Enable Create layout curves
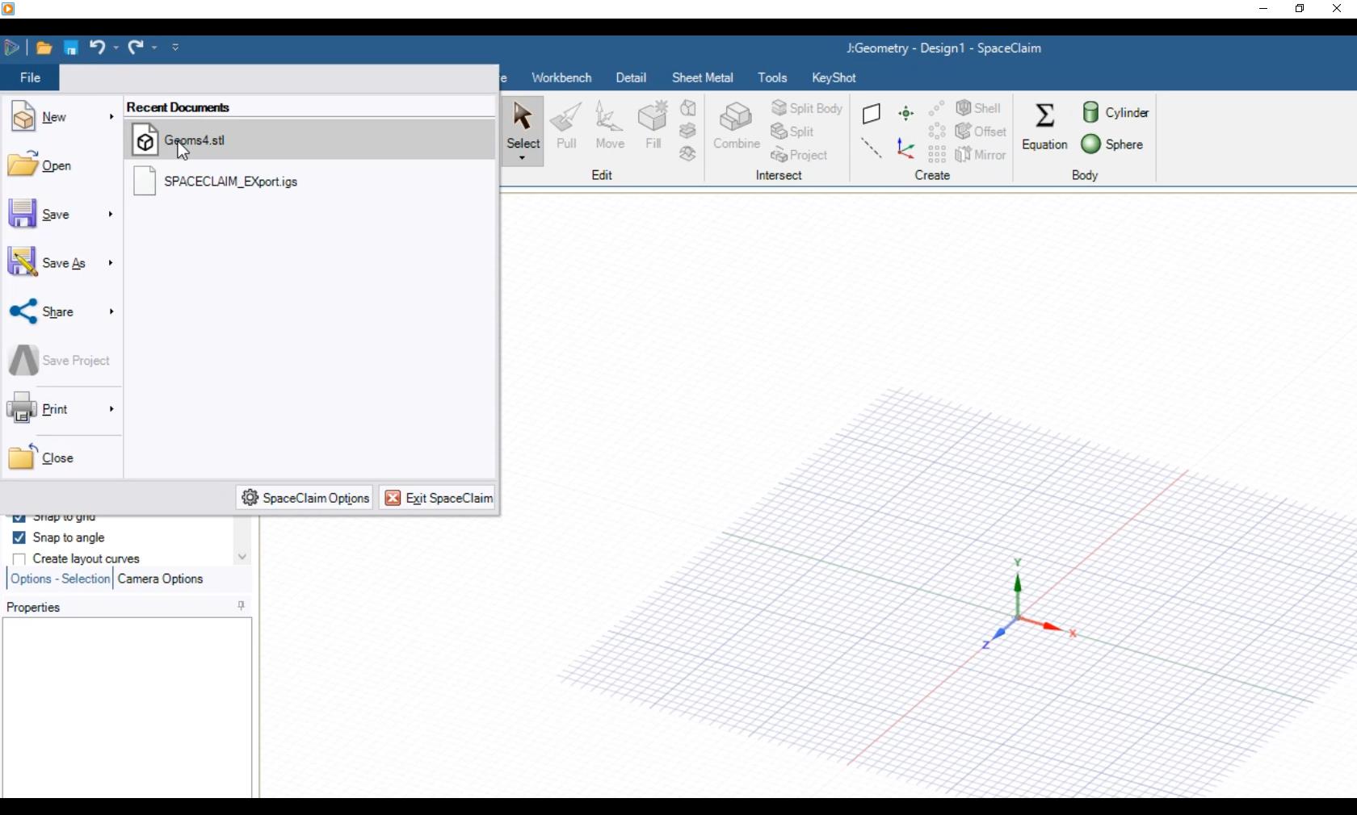Image resolution: width=1357 pixels, height=815 pixels. tap(19, 558)
